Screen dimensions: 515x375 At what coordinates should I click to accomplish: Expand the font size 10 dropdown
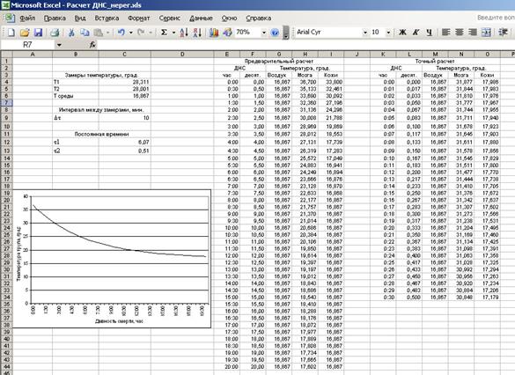388,33
